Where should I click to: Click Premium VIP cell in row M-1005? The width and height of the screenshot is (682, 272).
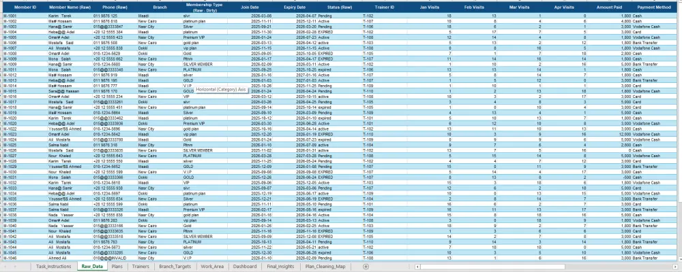pos(205,37)
